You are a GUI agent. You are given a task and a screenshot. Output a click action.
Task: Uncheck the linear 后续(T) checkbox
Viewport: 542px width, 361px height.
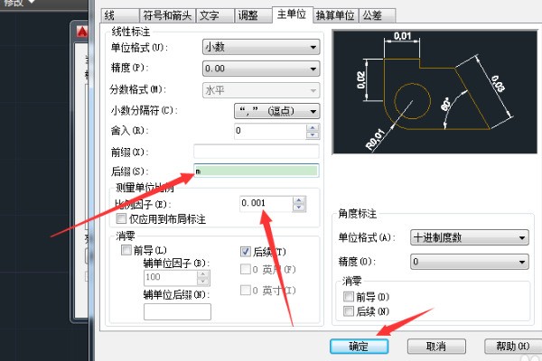(246, 251)
